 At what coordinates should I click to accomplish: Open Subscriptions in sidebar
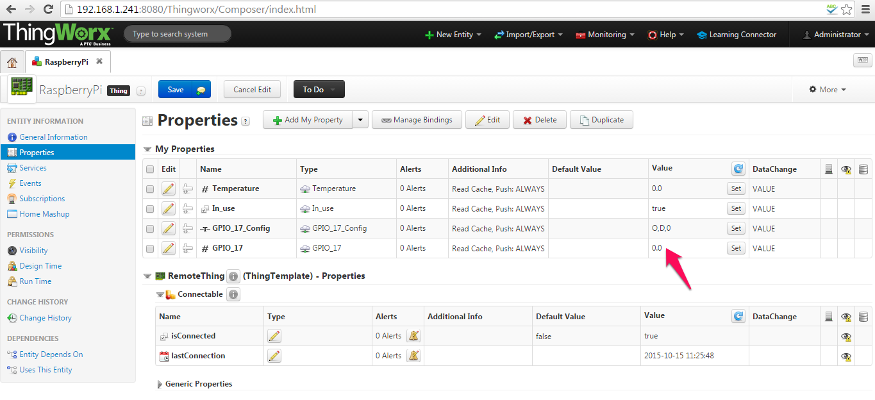pyautogui.click(x=42, y=199)
